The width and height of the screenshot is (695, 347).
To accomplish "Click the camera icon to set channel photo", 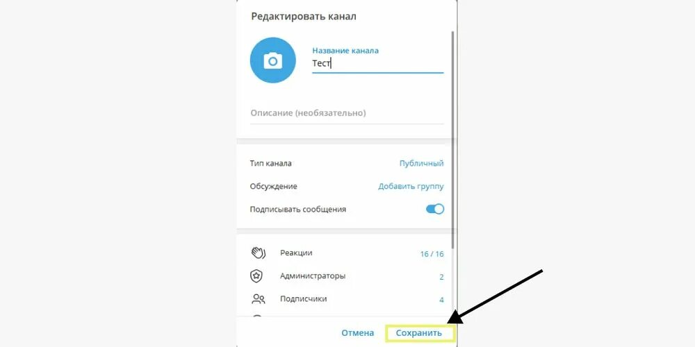I will point(272,60).
